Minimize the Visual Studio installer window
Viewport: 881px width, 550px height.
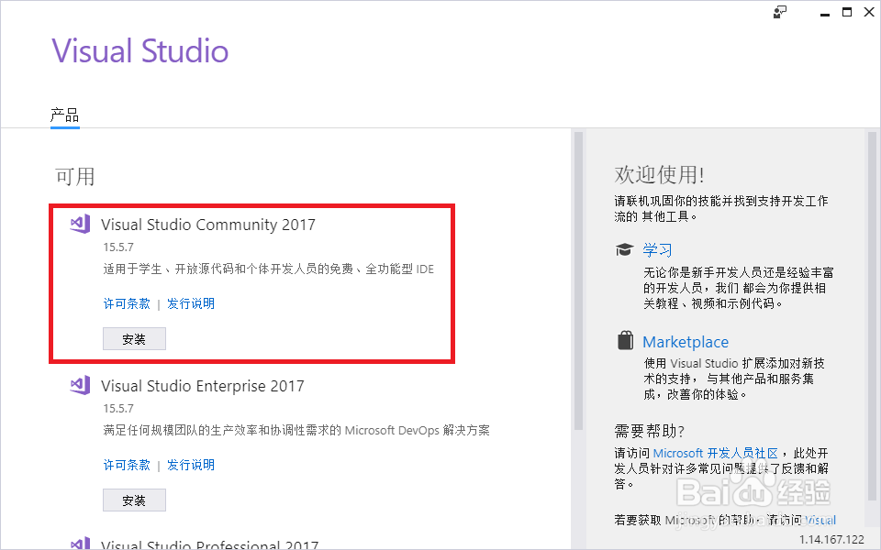(x=825, y=14)
